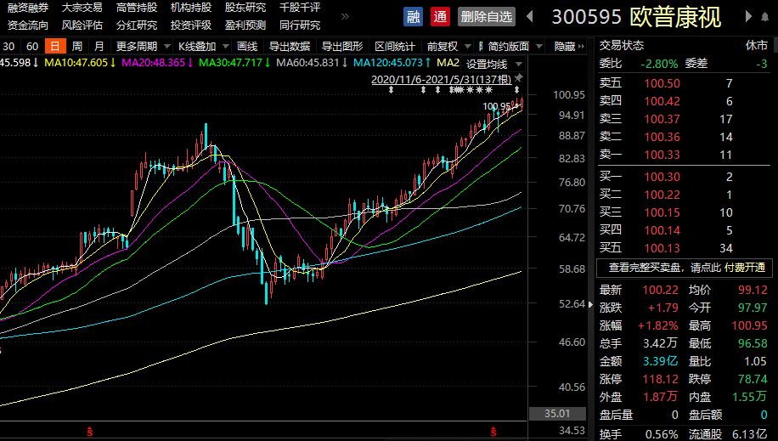The height and width of the screenshot is (441, 778).
Task: Click 导出图形 export chart
Action: pos(342,47)
